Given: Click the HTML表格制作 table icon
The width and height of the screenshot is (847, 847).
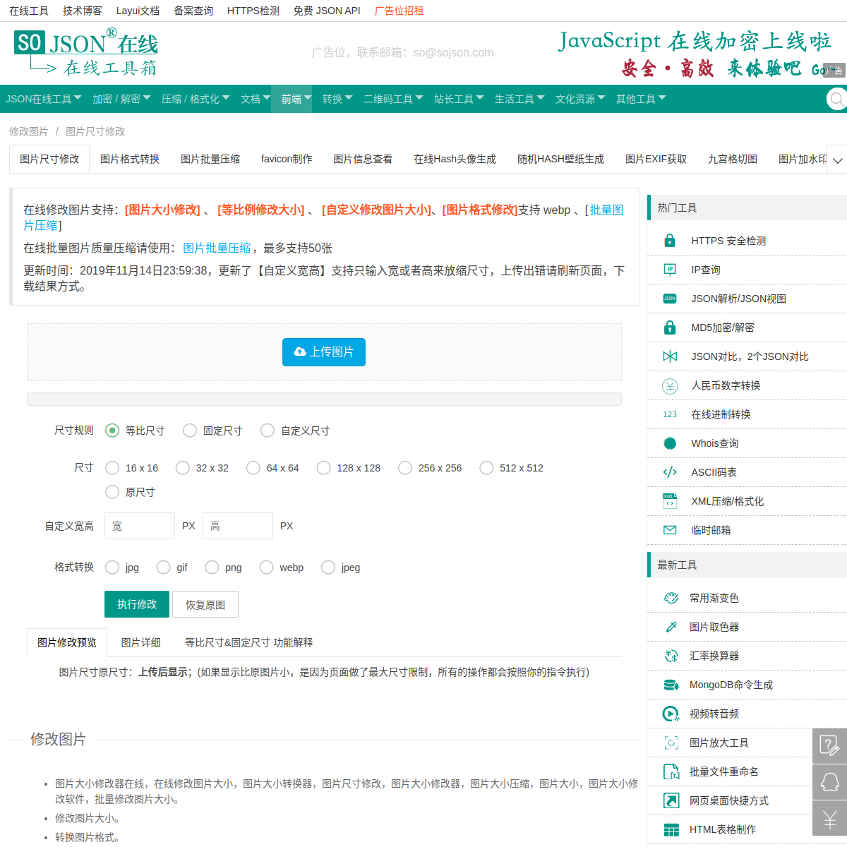Looking at the screenshot, I should [671, 829].
